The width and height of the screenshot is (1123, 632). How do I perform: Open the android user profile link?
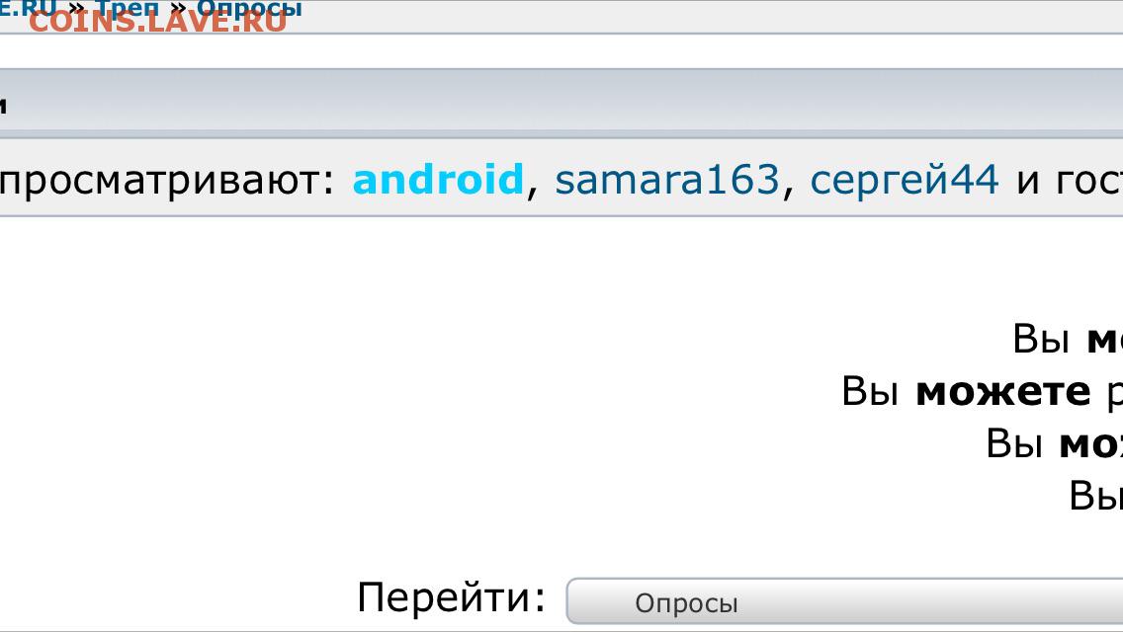[x=438, y=179]
